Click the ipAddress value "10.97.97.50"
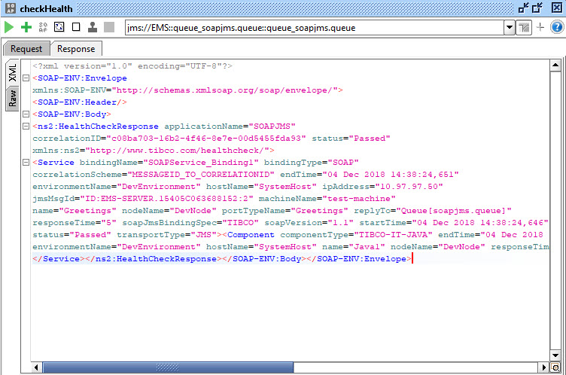This screenshot has width=566, height=375. point(409,187)
